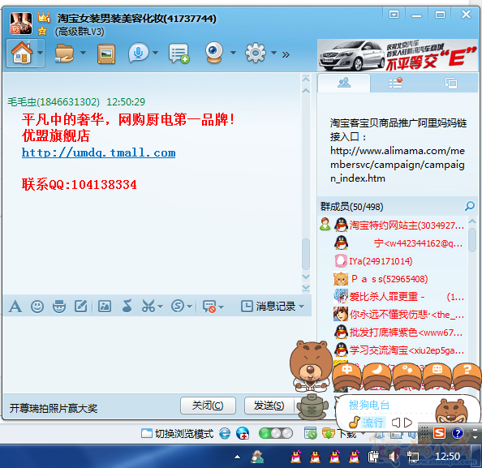Open the font formatting A tool
Image resolution: width=482 pixels, height=468 pixels.
[15, 307]
